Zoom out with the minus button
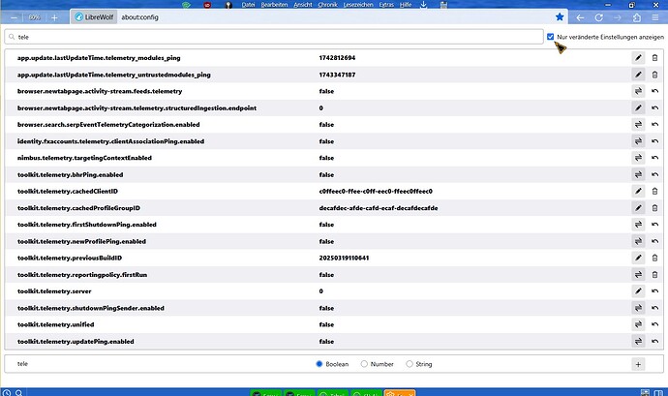Viewport: 668px width, 396px height. (14, 17)
